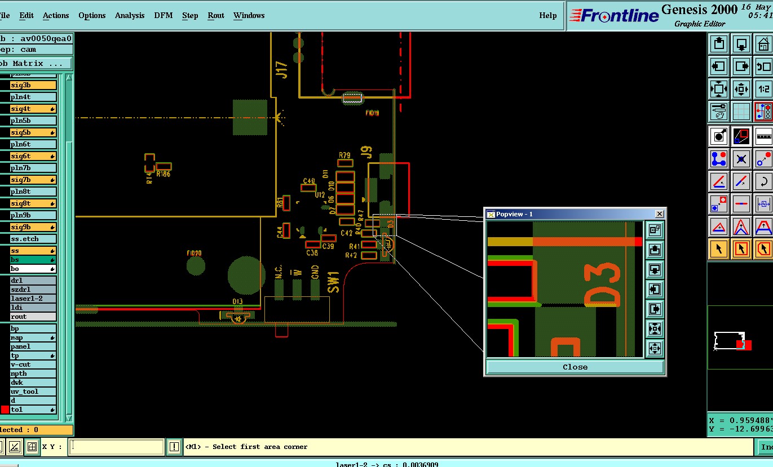
Task: Click the red and blue squares area zoom icon
Action: [x=741, y=136]
